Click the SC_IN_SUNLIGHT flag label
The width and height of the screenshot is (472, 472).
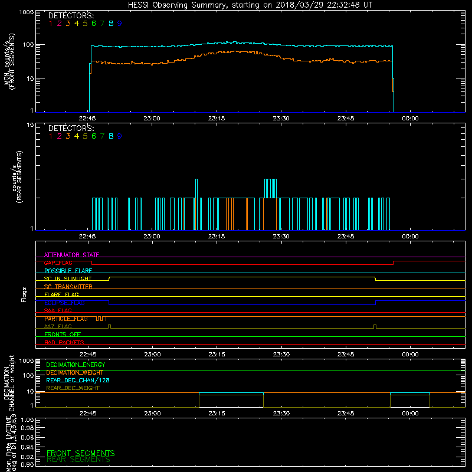(x=68, y=278)
